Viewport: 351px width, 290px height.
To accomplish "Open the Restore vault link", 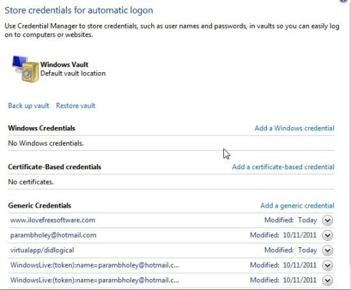I will (76, 105).
